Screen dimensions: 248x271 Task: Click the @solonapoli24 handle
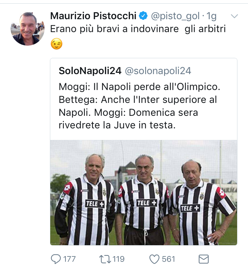[x=158, y=70]
